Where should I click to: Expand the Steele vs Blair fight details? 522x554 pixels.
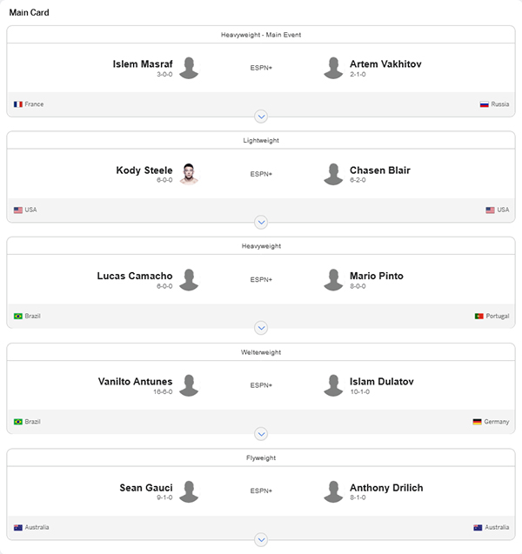(x=261, y=223)
